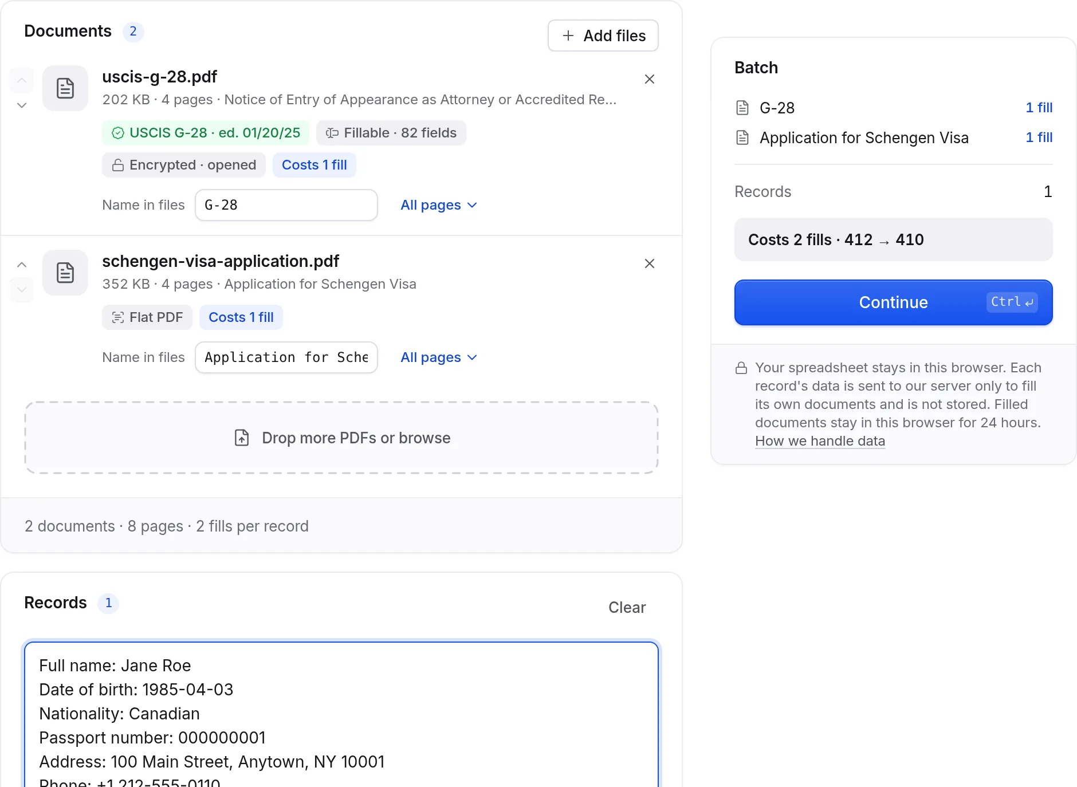This screenshot has height=787, width=1077.
Task: Open the All pages dropdown for G-28
Action: click(x=439, y=205)
